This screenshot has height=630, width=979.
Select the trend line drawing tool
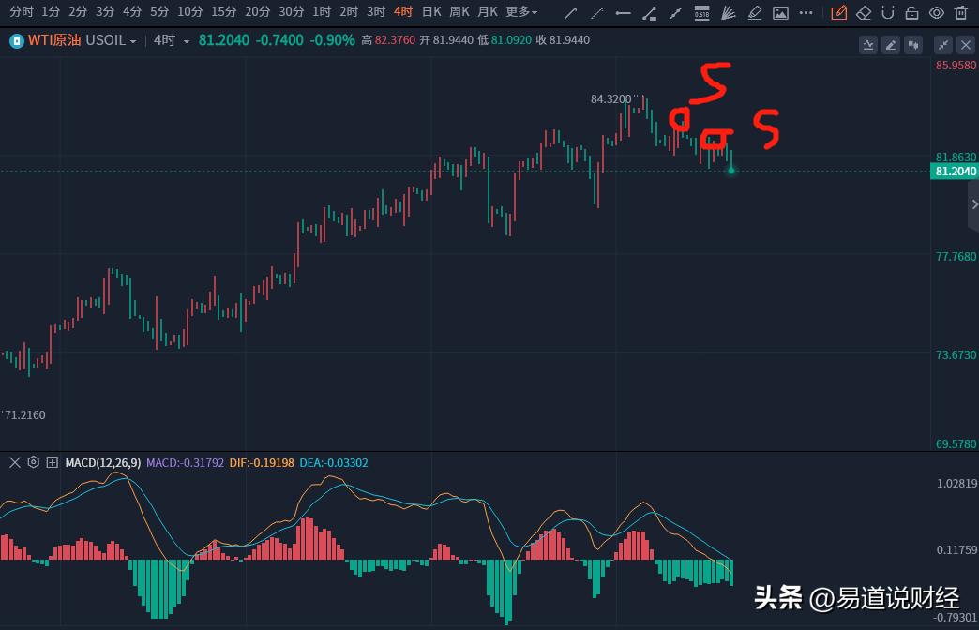point(569,11)
